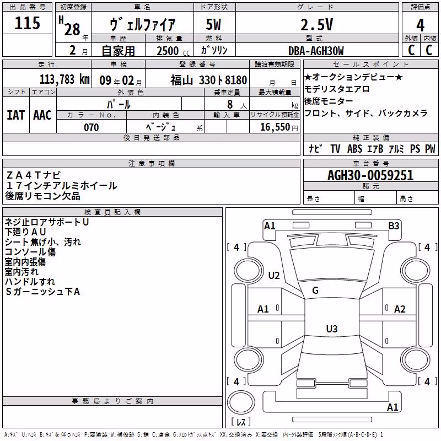The image size is (441, 441).
Task: Click ★オークションデビュー★ sales point
Action: click(x=353, y=77)
